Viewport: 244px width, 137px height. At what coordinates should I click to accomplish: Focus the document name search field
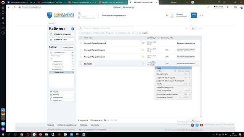pos(108,28)
